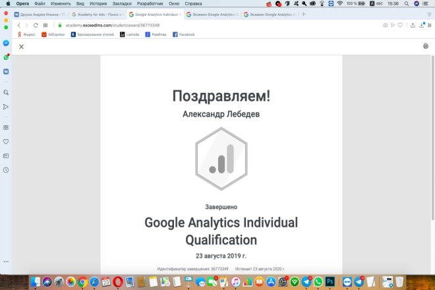Open the Справка menu
The width and height of the screenshot is (435, 290).
pyautogui.click(x=193, y=3)
